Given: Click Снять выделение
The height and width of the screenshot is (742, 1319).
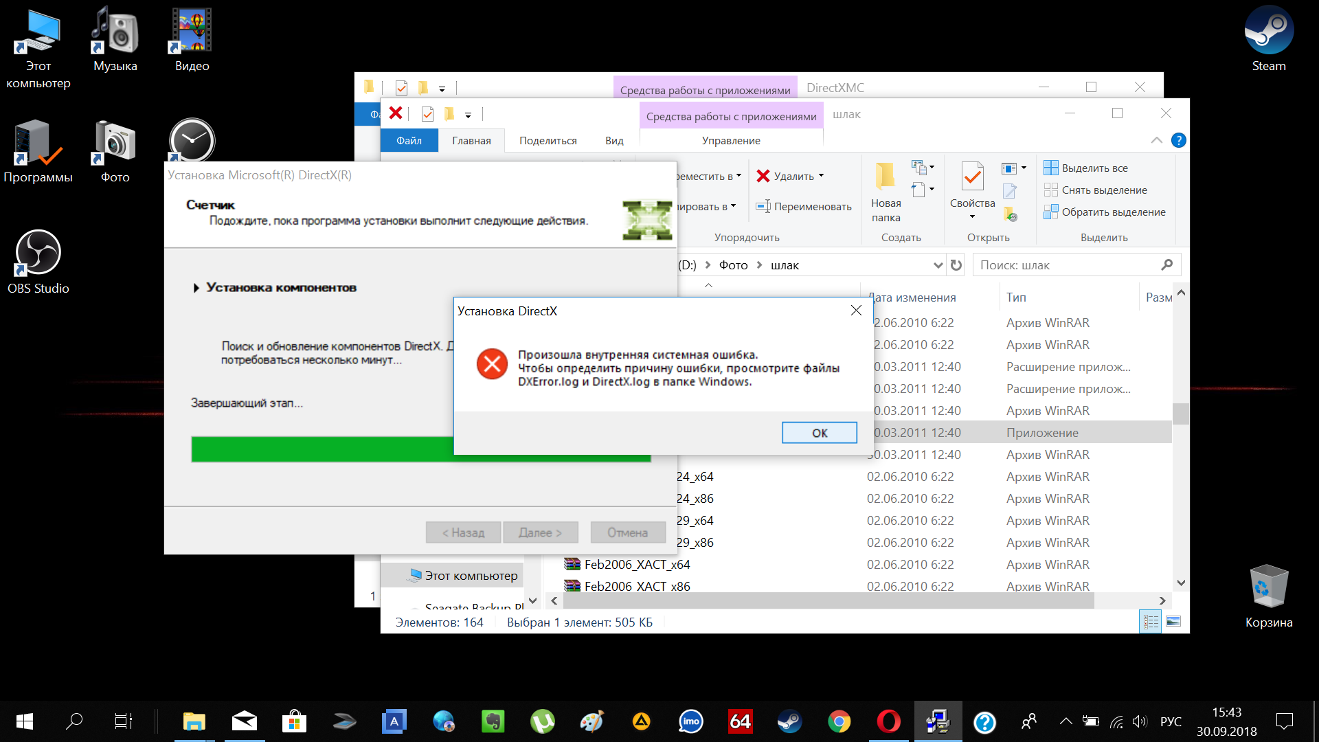Looking at the screenshot, I should (x=1095, y=190).
